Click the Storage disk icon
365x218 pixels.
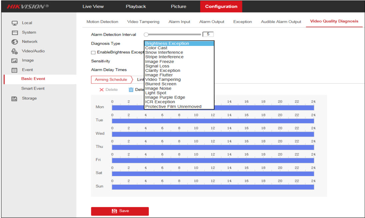(15, 99)
